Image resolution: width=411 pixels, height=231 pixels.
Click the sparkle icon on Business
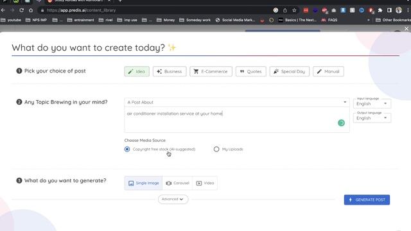point(159,71)
